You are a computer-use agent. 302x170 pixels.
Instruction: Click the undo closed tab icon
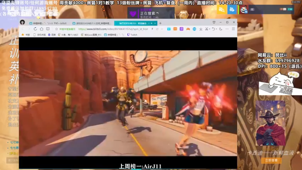coord(213,29)
